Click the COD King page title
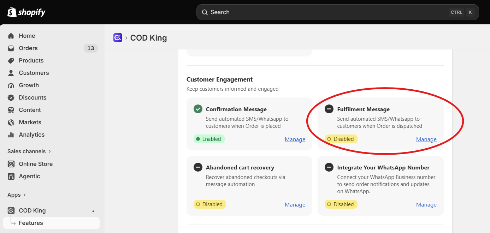 click(149, 38)
